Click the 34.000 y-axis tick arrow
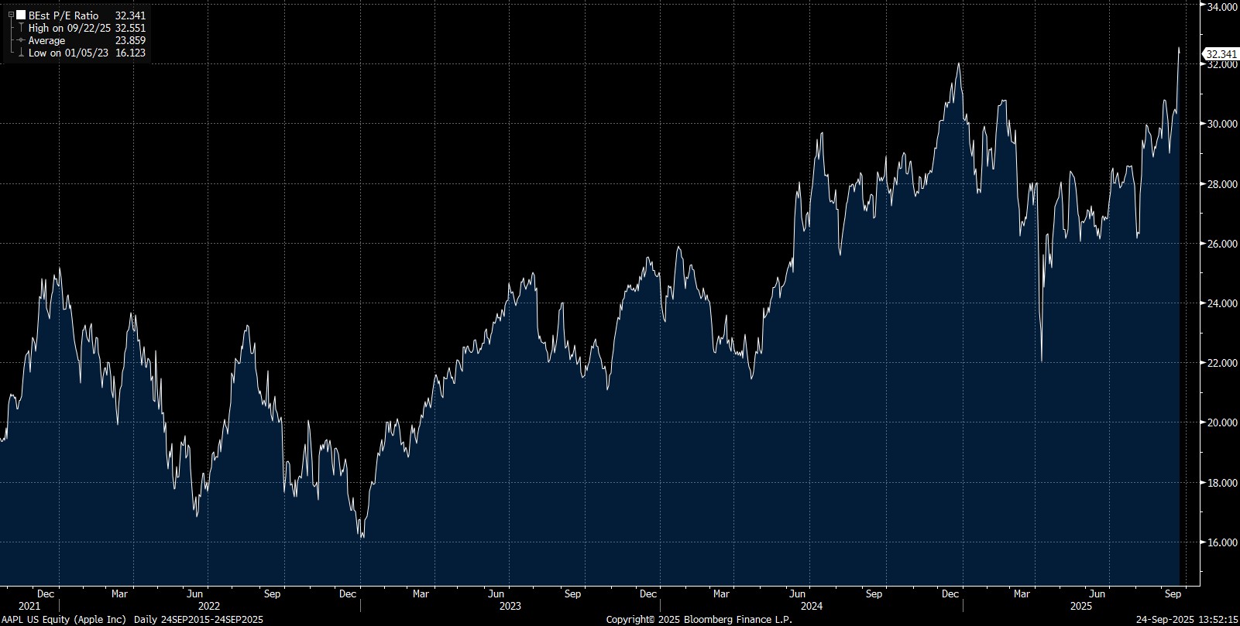The height and width of the screenshot is (626, 1240). (1199, 6)
